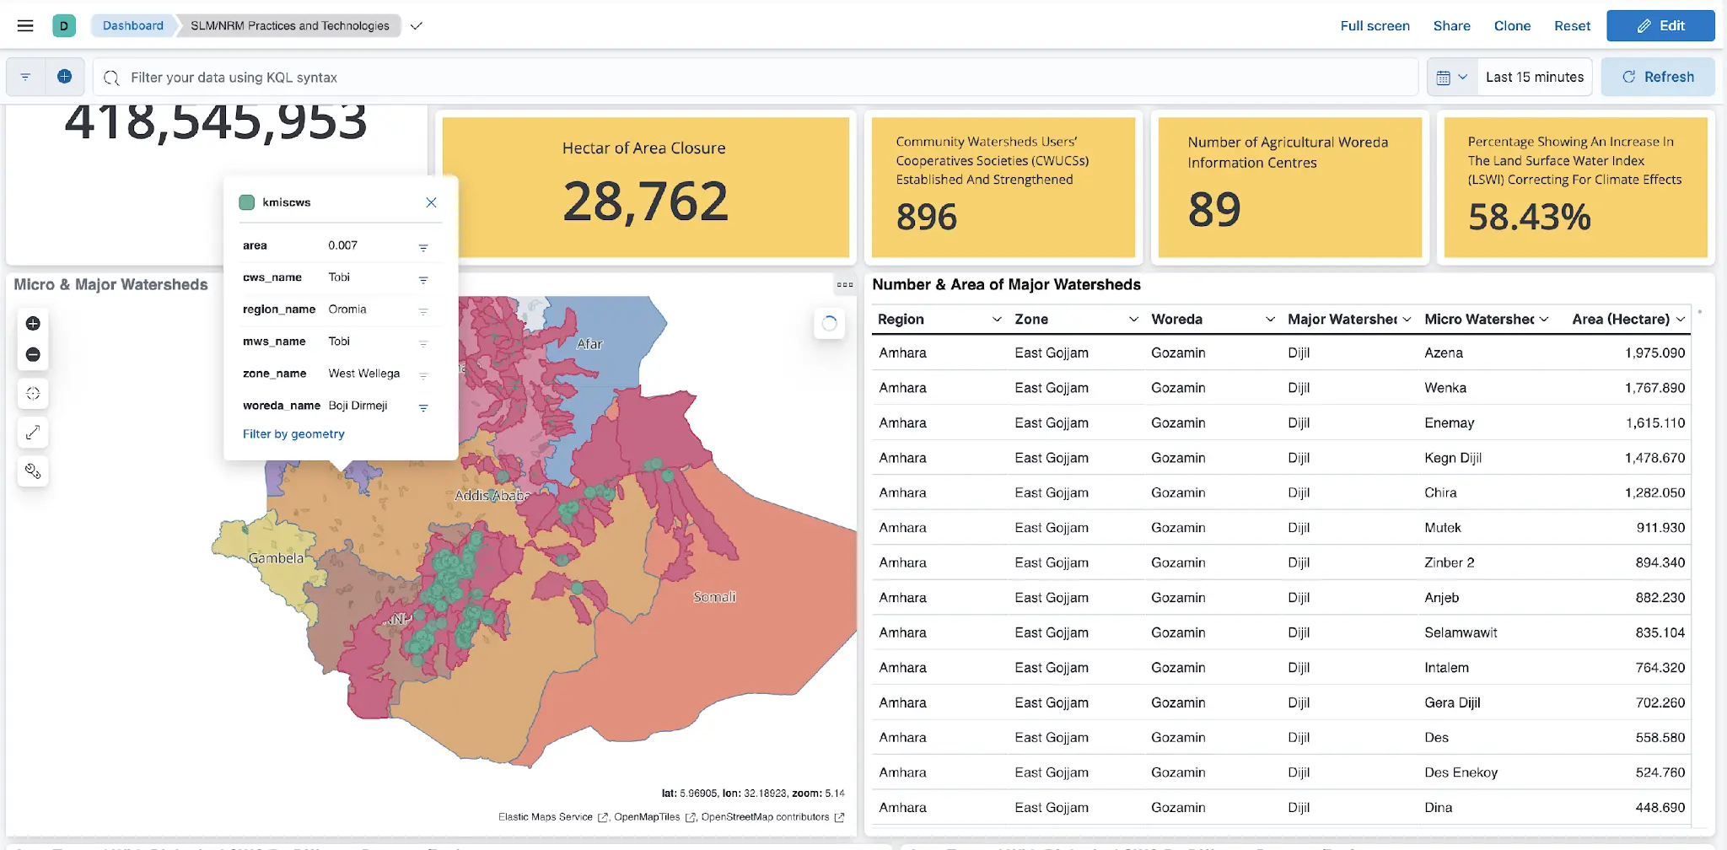Open the hamburger navigation menu

coord(25,26)
